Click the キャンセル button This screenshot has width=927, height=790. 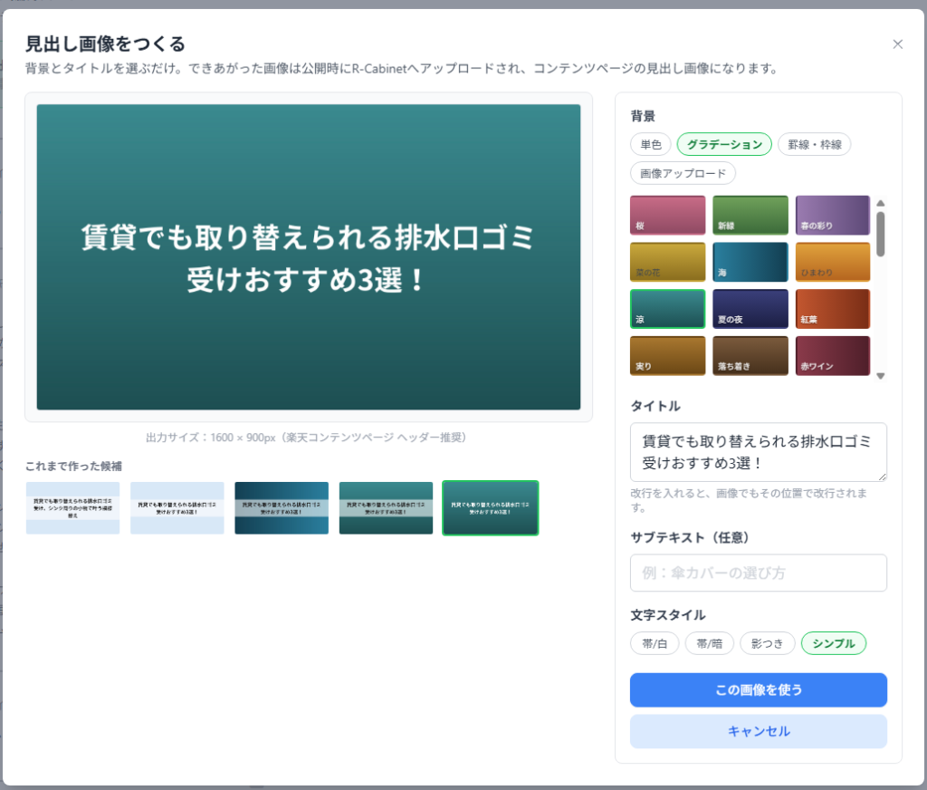click(758, 731)
